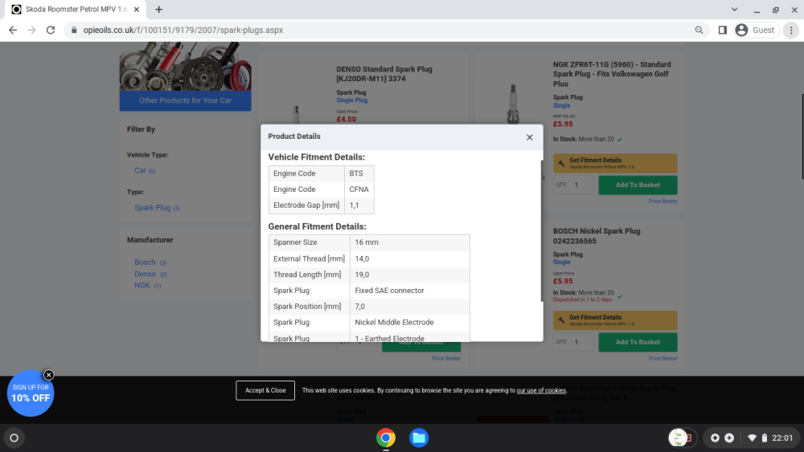The image size is (804, 452).
Task: Get Fitment Details for BOSCH Nickel plug
Action: click(x=615, y=320)
